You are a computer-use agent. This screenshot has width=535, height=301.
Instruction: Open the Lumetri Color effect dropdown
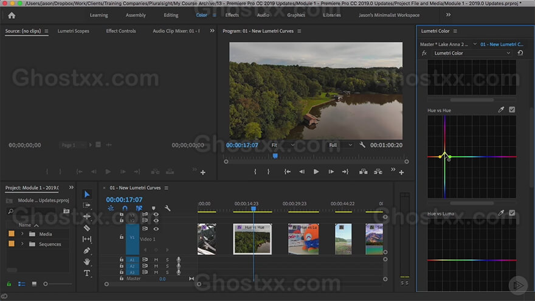[472, 54]
